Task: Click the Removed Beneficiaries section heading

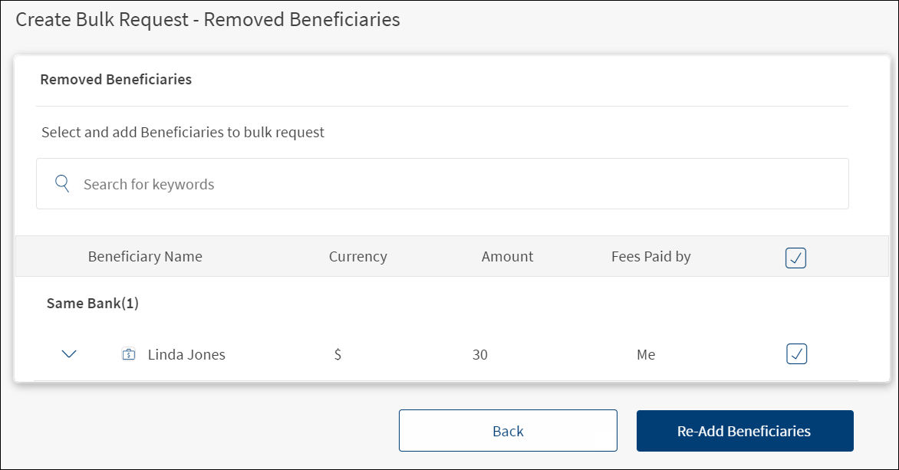Action: (116, 79)
